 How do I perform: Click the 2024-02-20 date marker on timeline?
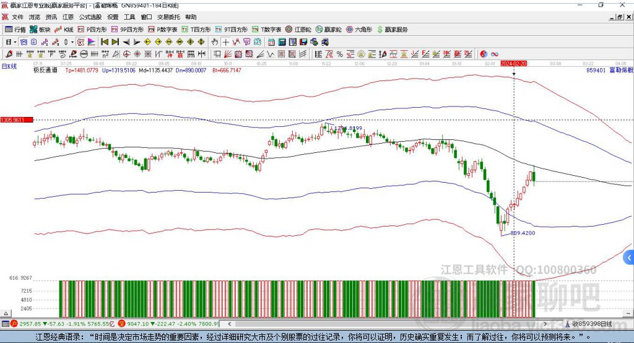pos(513,63)
